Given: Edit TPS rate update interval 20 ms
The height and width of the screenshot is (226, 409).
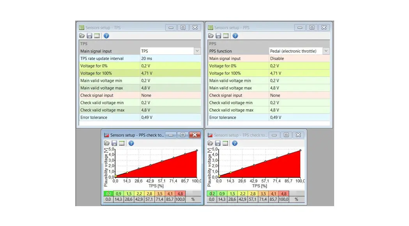Looking at the screenshot, I should pyautogui.click(x=171, y=58).
